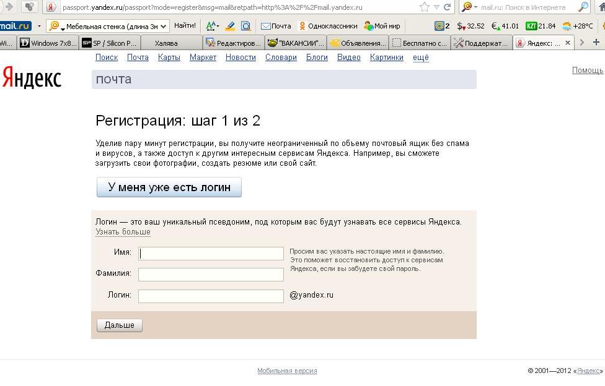Open the mail.ru logo dropdown arrow
The width and height of the screenshot is (605, 386).
(39, 26)
